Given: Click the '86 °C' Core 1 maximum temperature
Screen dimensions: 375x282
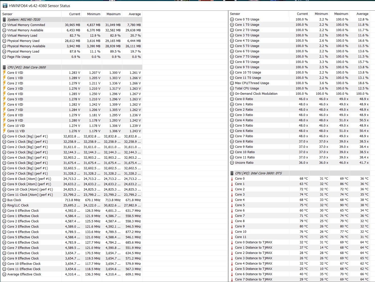Looking at the screenshot, I should [344, 184].
